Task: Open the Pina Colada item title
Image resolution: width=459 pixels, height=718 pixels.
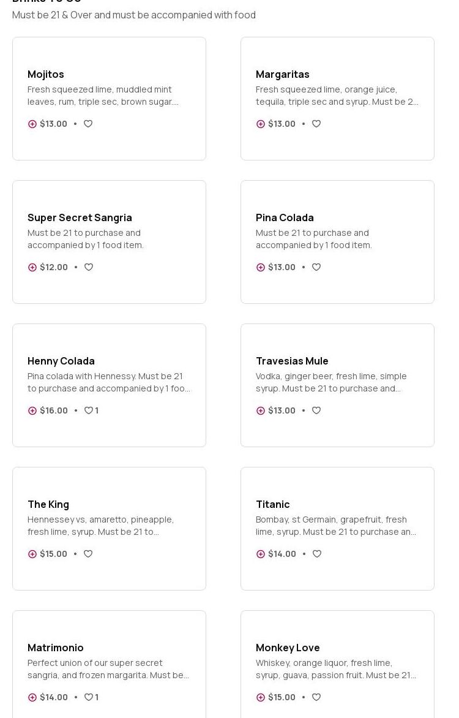Action: pos(285,217)
